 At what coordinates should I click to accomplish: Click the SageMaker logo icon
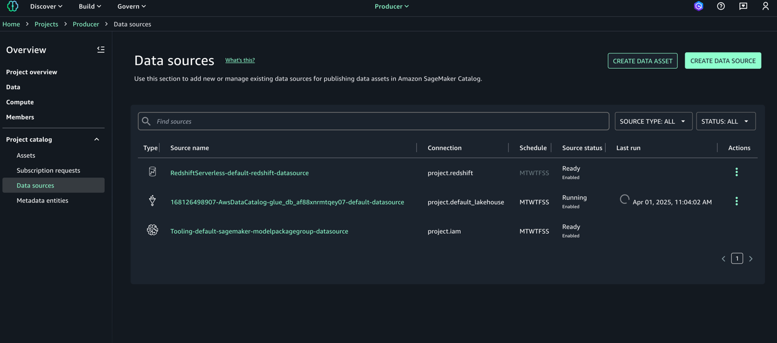click(x=12, y=6)
